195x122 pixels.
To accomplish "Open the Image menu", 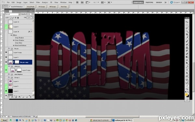I will point(19,2).
